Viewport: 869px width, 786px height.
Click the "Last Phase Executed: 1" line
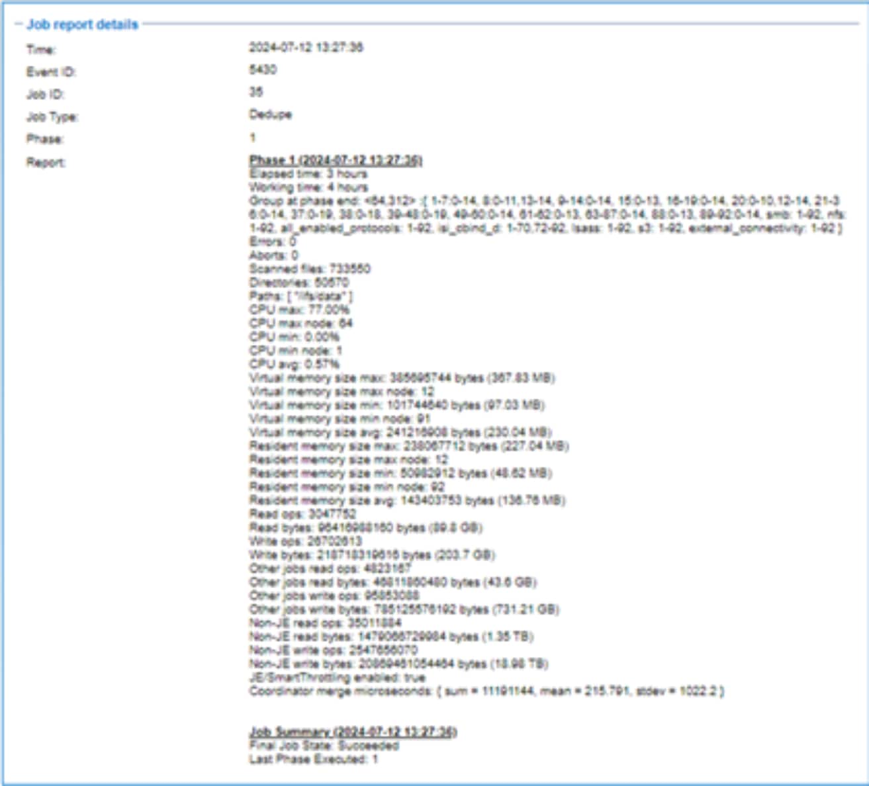[x=313, y=760]
